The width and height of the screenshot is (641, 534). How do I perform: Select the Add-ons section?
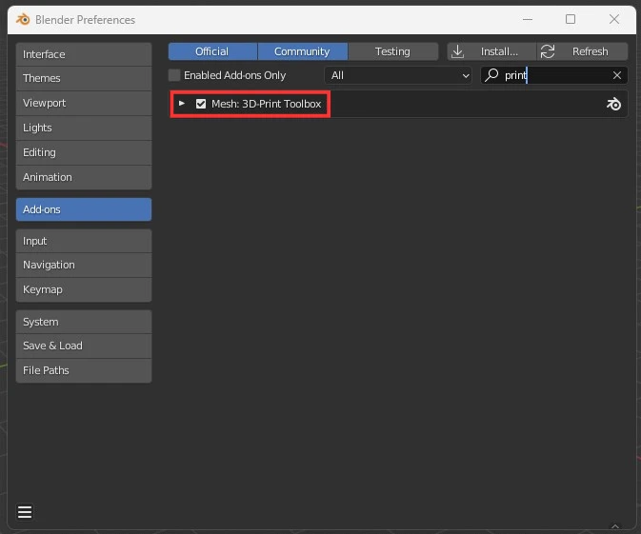pyautogui.click(x=84, y=209)
